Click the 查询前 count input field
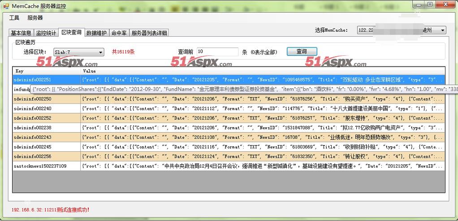Image resolution: width=458 pixels, height=221 pixels. coord(218,52)
